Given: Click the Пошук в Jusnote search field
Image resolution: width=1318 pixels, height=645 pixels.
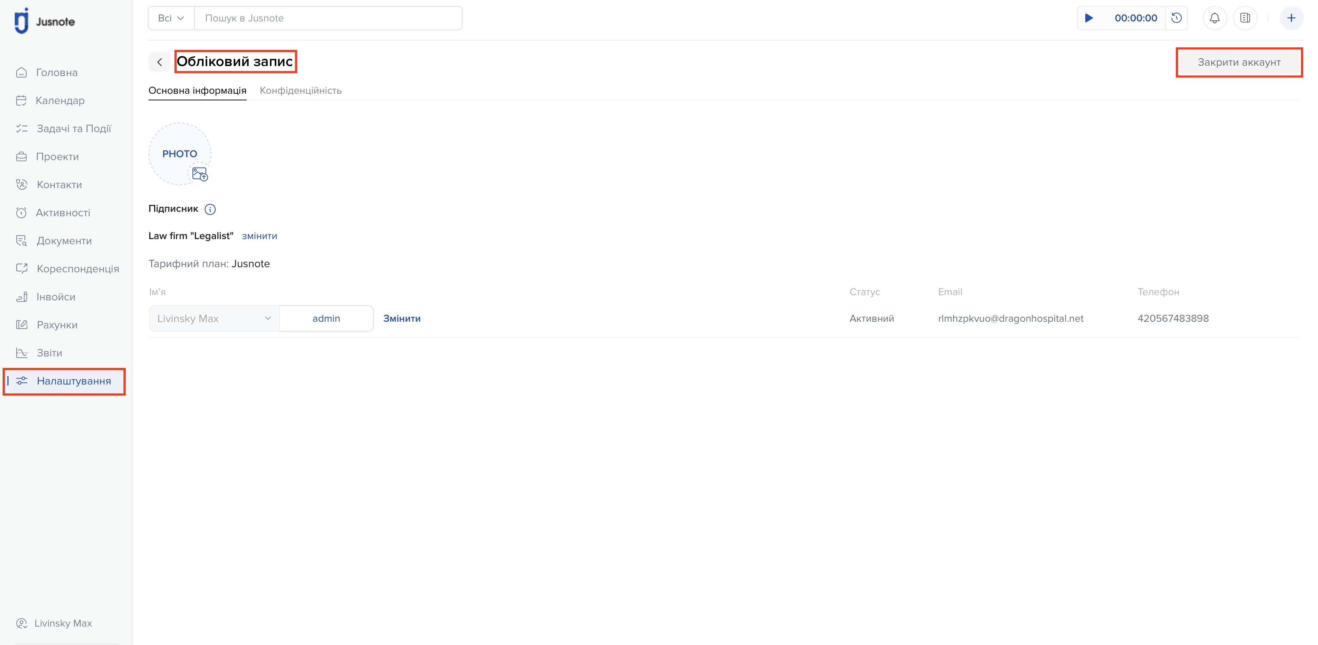Looking at the screenshot, I should point(328,18).
